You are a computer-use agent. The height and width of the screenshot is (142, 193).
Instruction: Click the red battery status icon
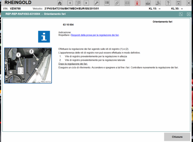coord(137,3)
